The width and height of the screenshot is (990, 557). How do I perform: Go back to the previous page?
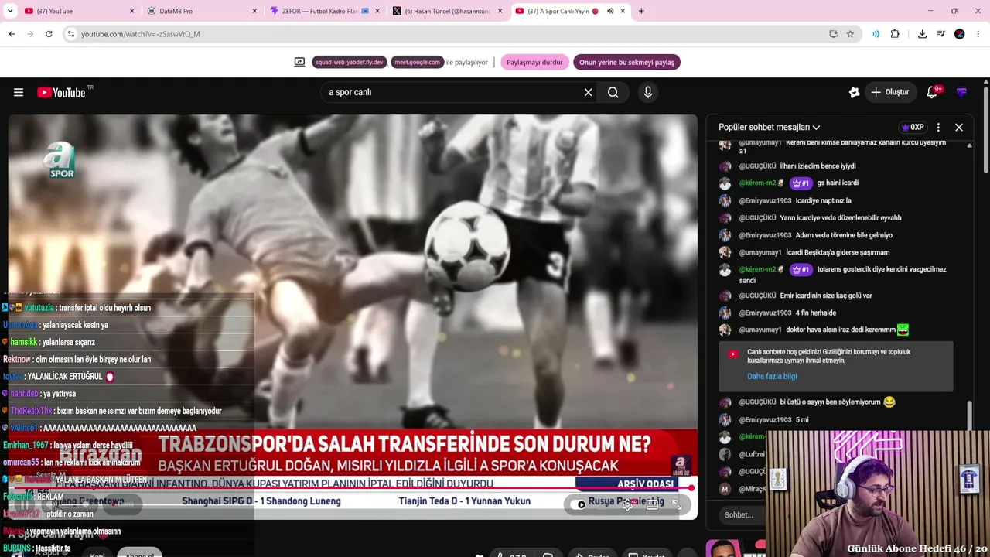pyautogui.click(x=12, y=34)
